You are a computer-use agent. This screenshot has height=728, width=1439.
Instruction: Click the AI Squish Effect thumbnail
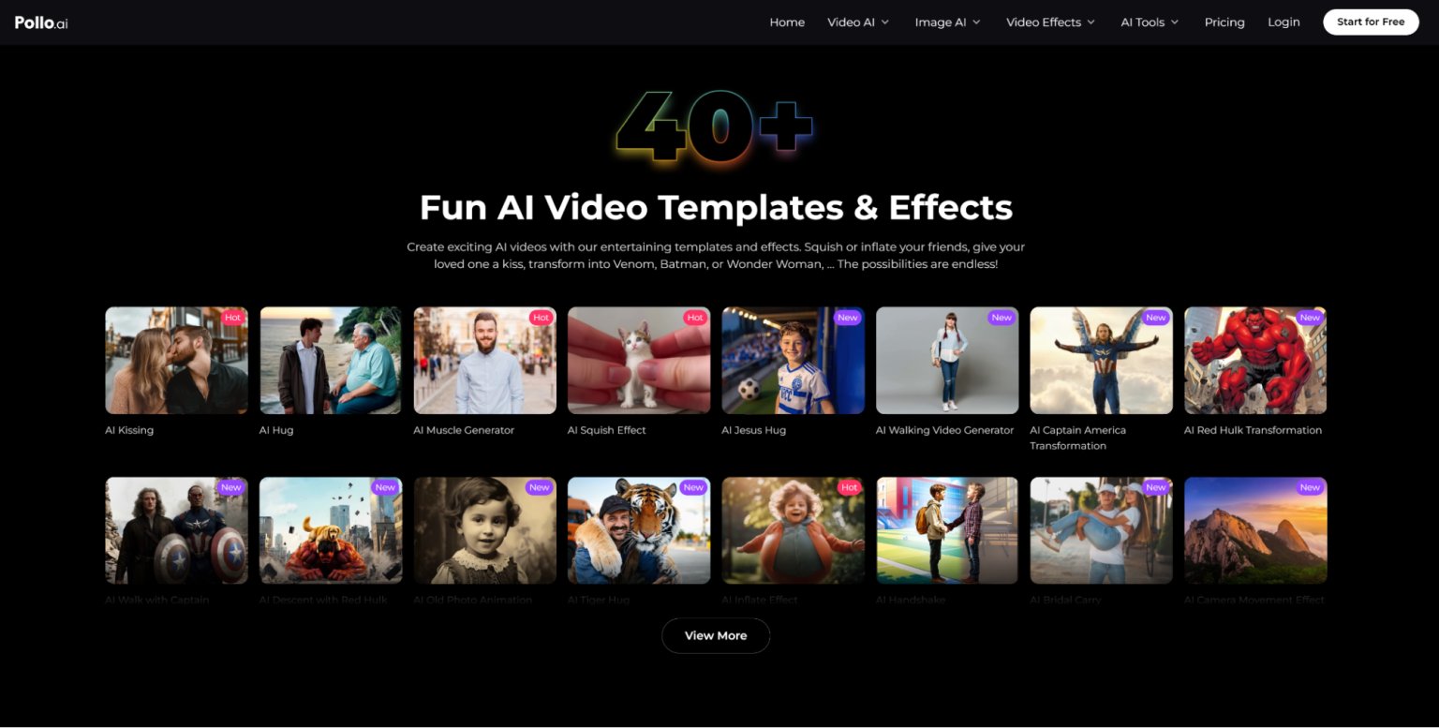638,360
